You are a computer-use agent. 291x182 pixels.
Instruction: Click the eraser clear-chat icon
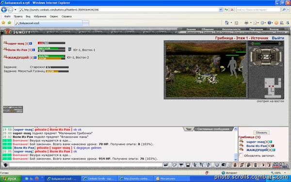174,165
